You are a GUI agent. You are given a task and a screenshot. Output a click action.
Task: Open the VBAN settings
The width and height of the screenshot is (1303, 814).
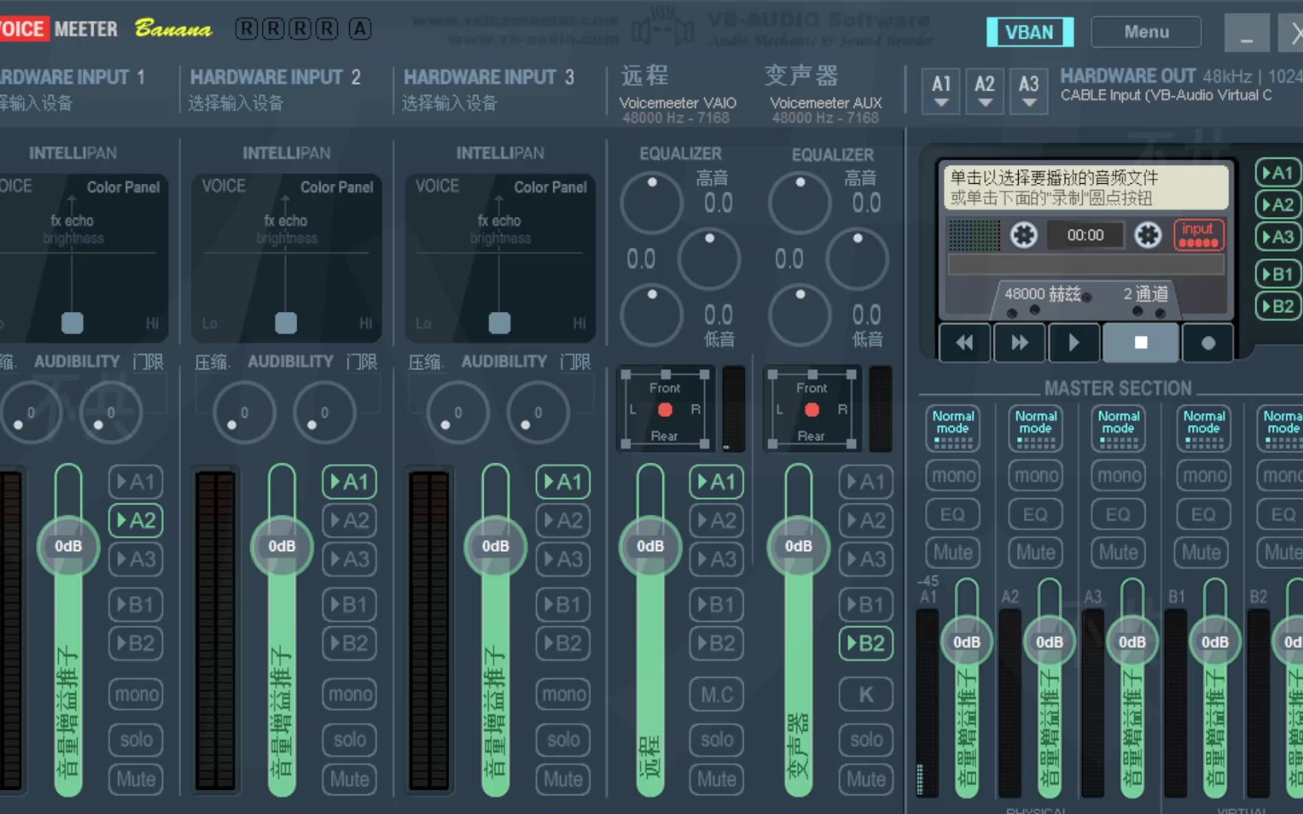[1029, 32]
